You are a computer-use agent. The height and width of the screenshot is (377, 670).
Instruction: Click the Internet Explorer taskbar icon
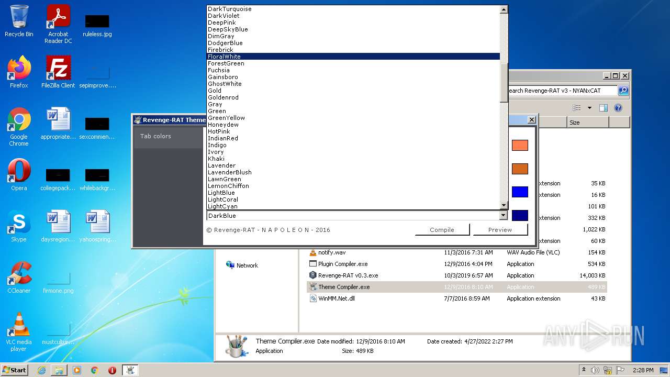tap(41, 370)
